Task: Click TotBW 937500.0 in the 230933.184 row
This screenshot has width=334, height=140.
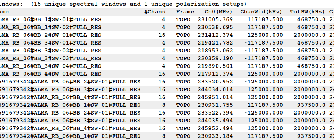Action: [311, 136]
